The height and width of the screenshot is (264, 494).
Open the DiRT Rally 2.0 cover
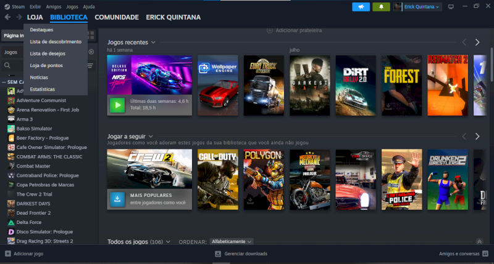click(356, 86)
